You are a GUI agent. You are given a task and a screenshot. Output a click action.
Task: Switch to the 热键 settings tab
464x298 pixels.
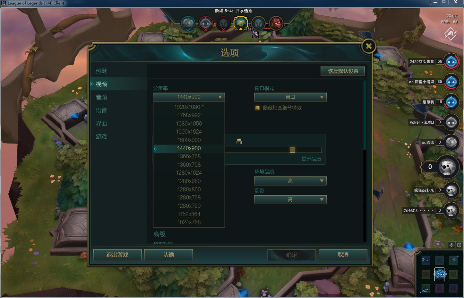click(101, 71)
